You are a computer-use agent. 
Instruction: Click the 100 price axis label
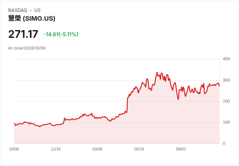click(x=226, y=122)
